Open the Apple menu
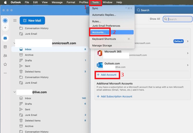 (5, 2)
